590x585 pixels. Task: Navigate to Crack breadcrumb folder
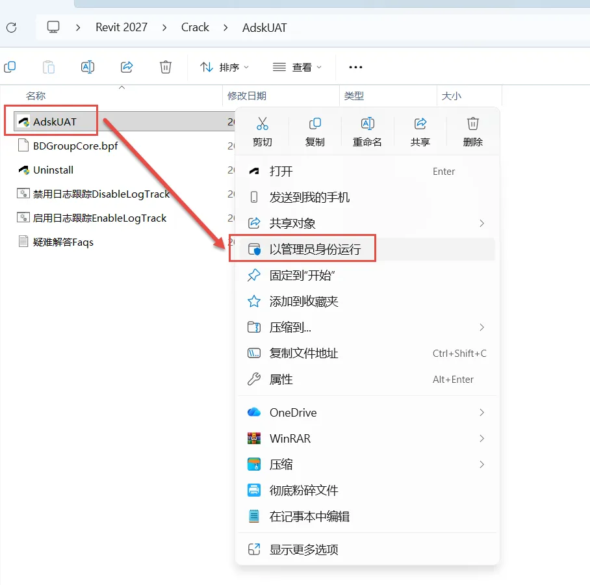[x=195, y=27]
